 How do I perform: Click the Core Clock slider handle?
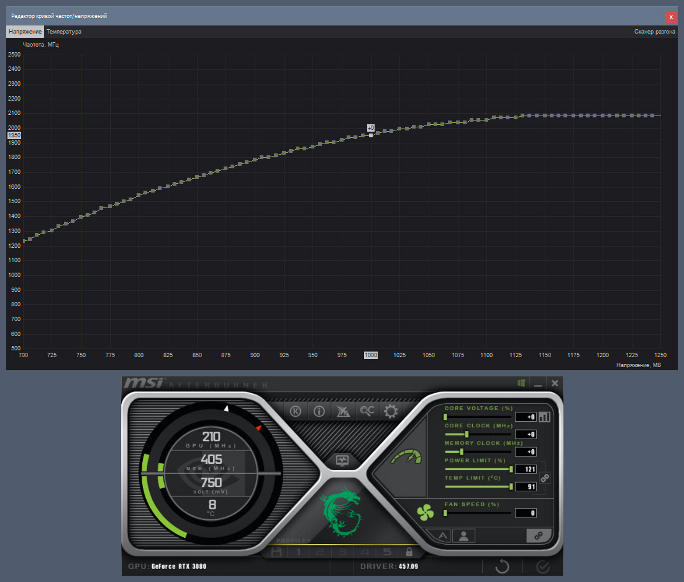click(x=467, y=435)
